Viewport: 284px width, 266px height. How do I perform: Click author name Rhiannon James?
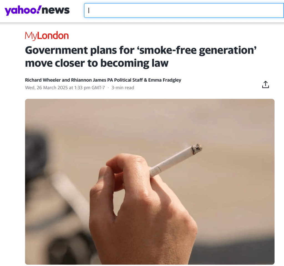coord(88,80)
